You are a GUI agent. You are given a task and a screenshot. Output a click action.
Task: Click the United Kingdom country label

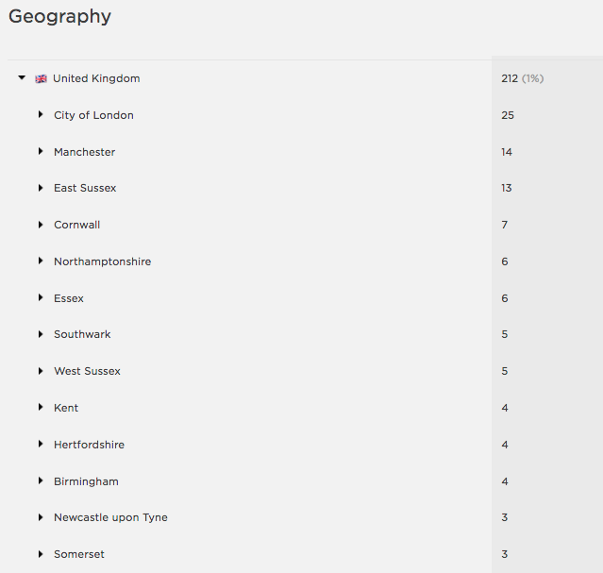96,78
